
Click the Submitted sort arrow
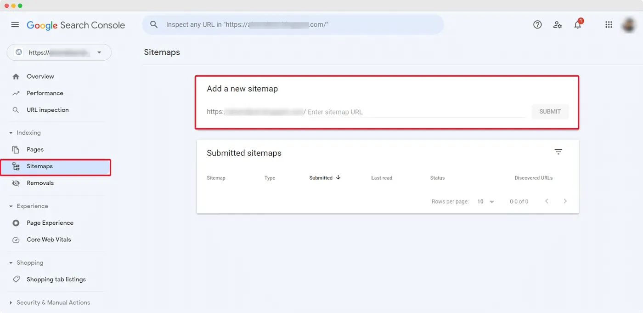tap(338, 177)
